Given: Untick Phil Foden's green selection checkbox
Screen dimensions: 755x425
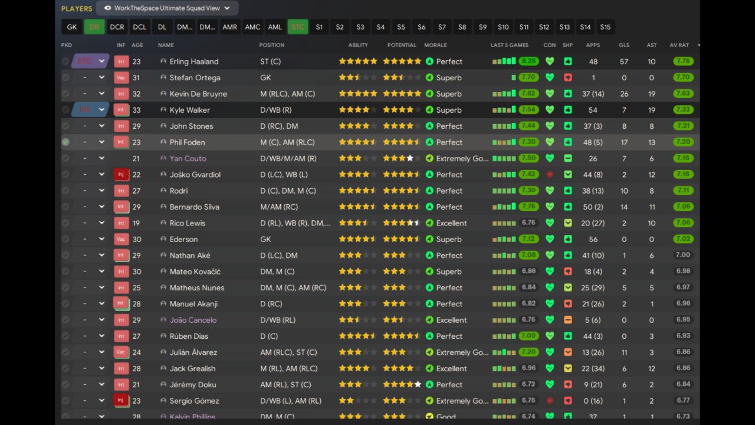Looking at the screenshot, I should coord(65,142).
